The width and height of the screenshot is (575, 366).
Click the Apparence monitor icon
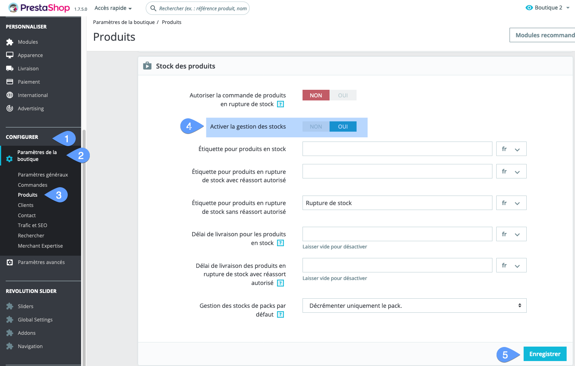pyautogui.click(x=10, y=55)
